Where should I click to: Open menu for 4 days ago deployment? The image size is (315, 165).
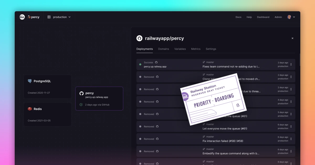coord(291,102)
